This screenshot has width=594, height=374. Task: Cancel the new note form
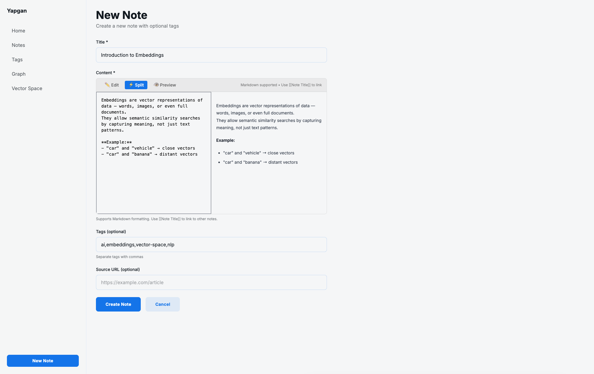(162, 304)
